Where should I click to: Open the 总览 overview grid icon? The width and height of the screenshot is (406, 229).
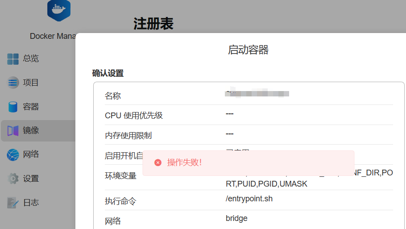click(12, 59)
